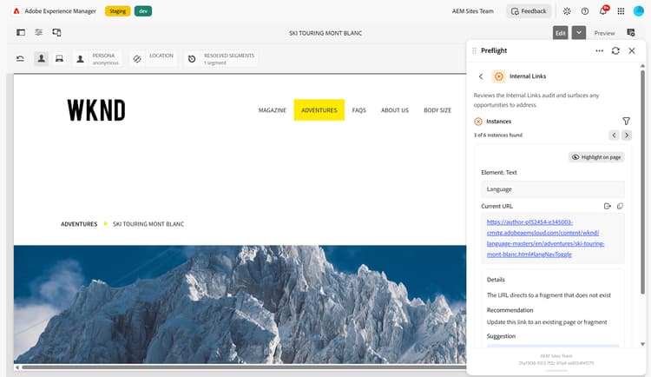Open the instances filter icon
The height and width of the screenshot is (377, 651).
click(x=626, y=121)
